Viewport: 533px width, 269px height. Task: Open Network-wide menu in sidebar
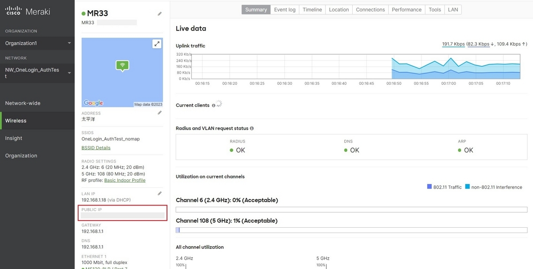tap(37, 103)
